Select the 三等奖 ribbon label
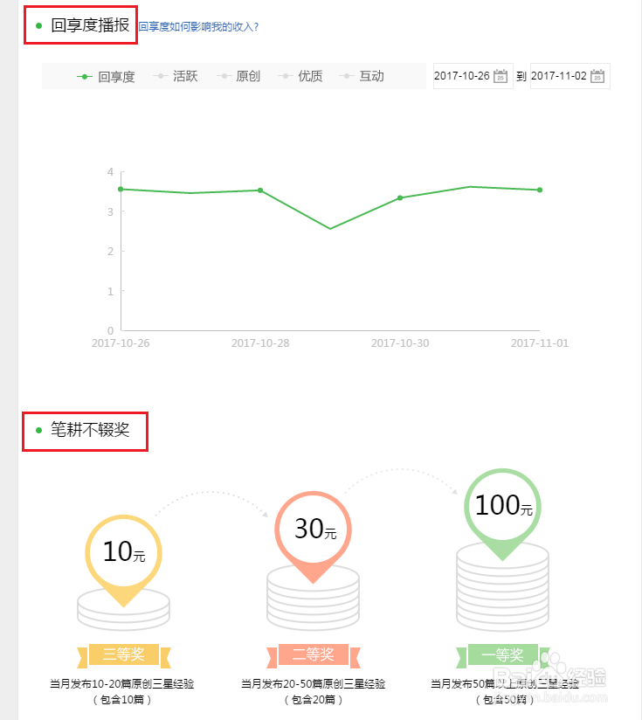 coord(124,654)
